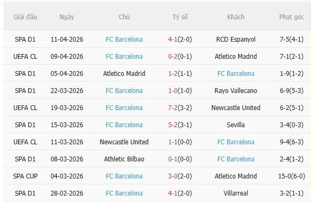311x202 pixels.
Task: Click Villarreal in the 28-02-2026 row
Action: pos(236,193)
